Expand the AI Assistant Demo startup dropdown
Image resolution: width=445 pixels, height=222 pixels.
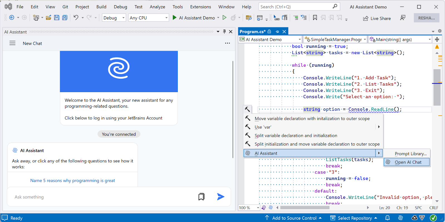pos(218,18)
